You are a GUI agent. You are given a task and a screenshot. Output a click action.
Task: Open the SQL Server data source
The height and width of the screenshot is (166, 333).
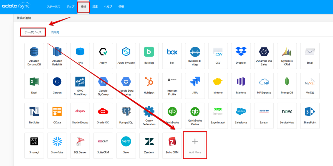coord(80,146)
